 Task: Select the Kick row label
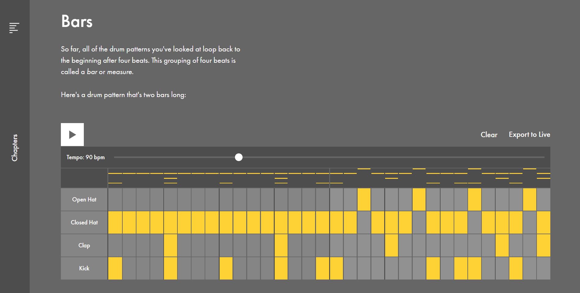(x=84, y=269)
